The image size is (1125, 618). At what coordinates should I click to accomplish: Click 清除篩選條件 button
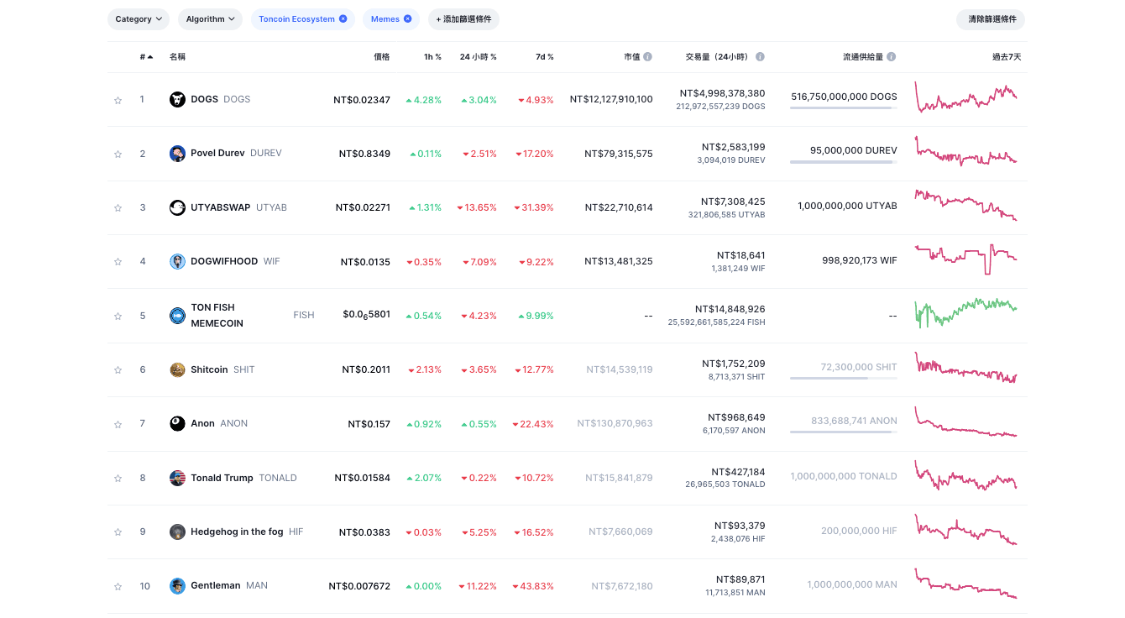coord(991,19)
